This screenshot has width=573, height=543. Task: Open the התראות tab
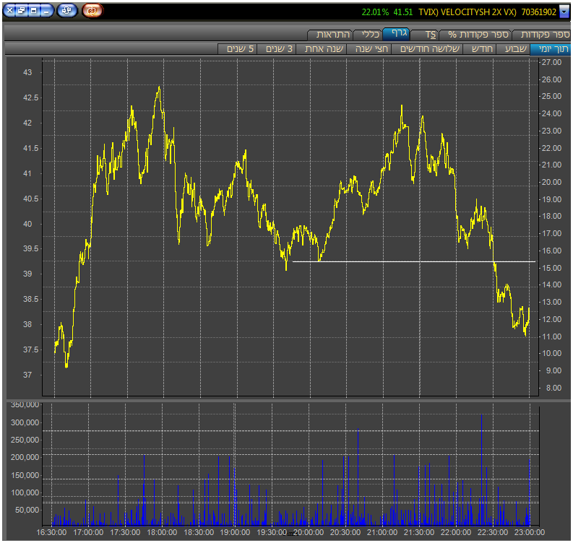coord(330,35)
